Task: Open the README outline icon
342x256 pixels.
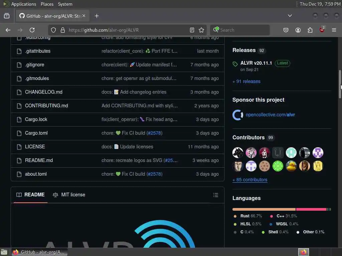Action: click(x=215, y=195)
